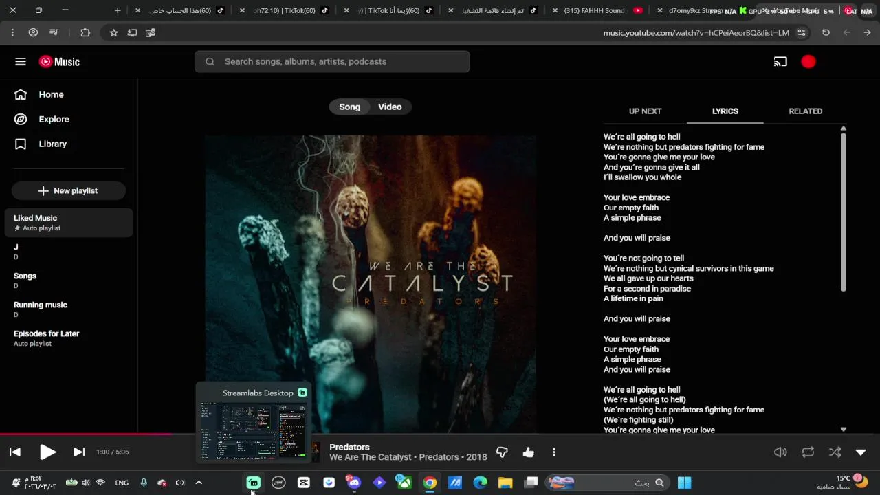Toggle repeat mode
880x495 pixels.
coord(808,452)
